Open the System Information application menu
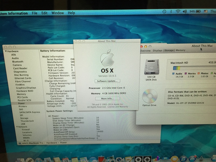 (x=13, y=13)
